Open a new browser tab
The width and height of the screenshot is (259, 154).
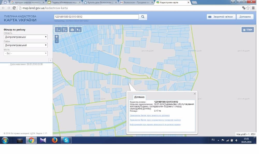195,3
